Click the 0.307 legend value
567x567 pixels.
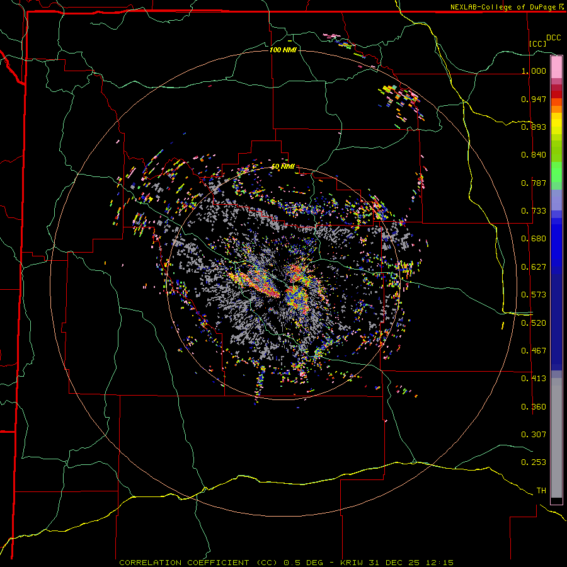coord(534,435)
